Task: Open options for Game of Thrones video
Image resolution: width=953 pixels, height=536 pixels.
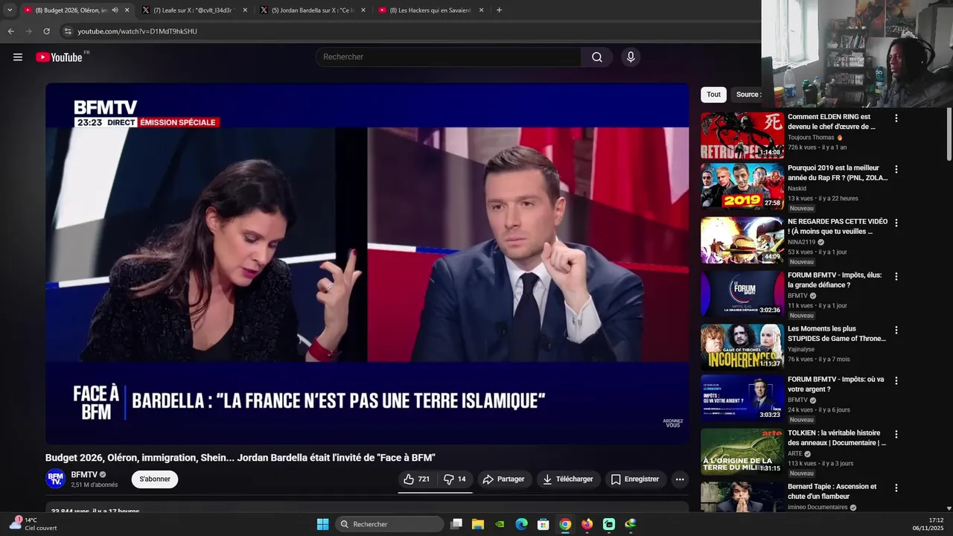Action: (896, 330)
